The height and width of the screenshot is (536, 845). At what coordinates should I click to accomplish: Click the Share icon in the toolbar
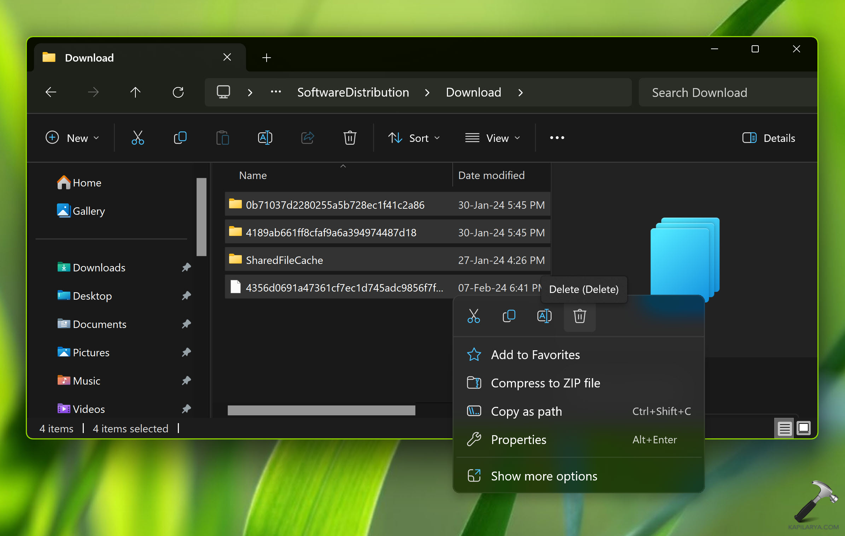click(x=307, y=138)
